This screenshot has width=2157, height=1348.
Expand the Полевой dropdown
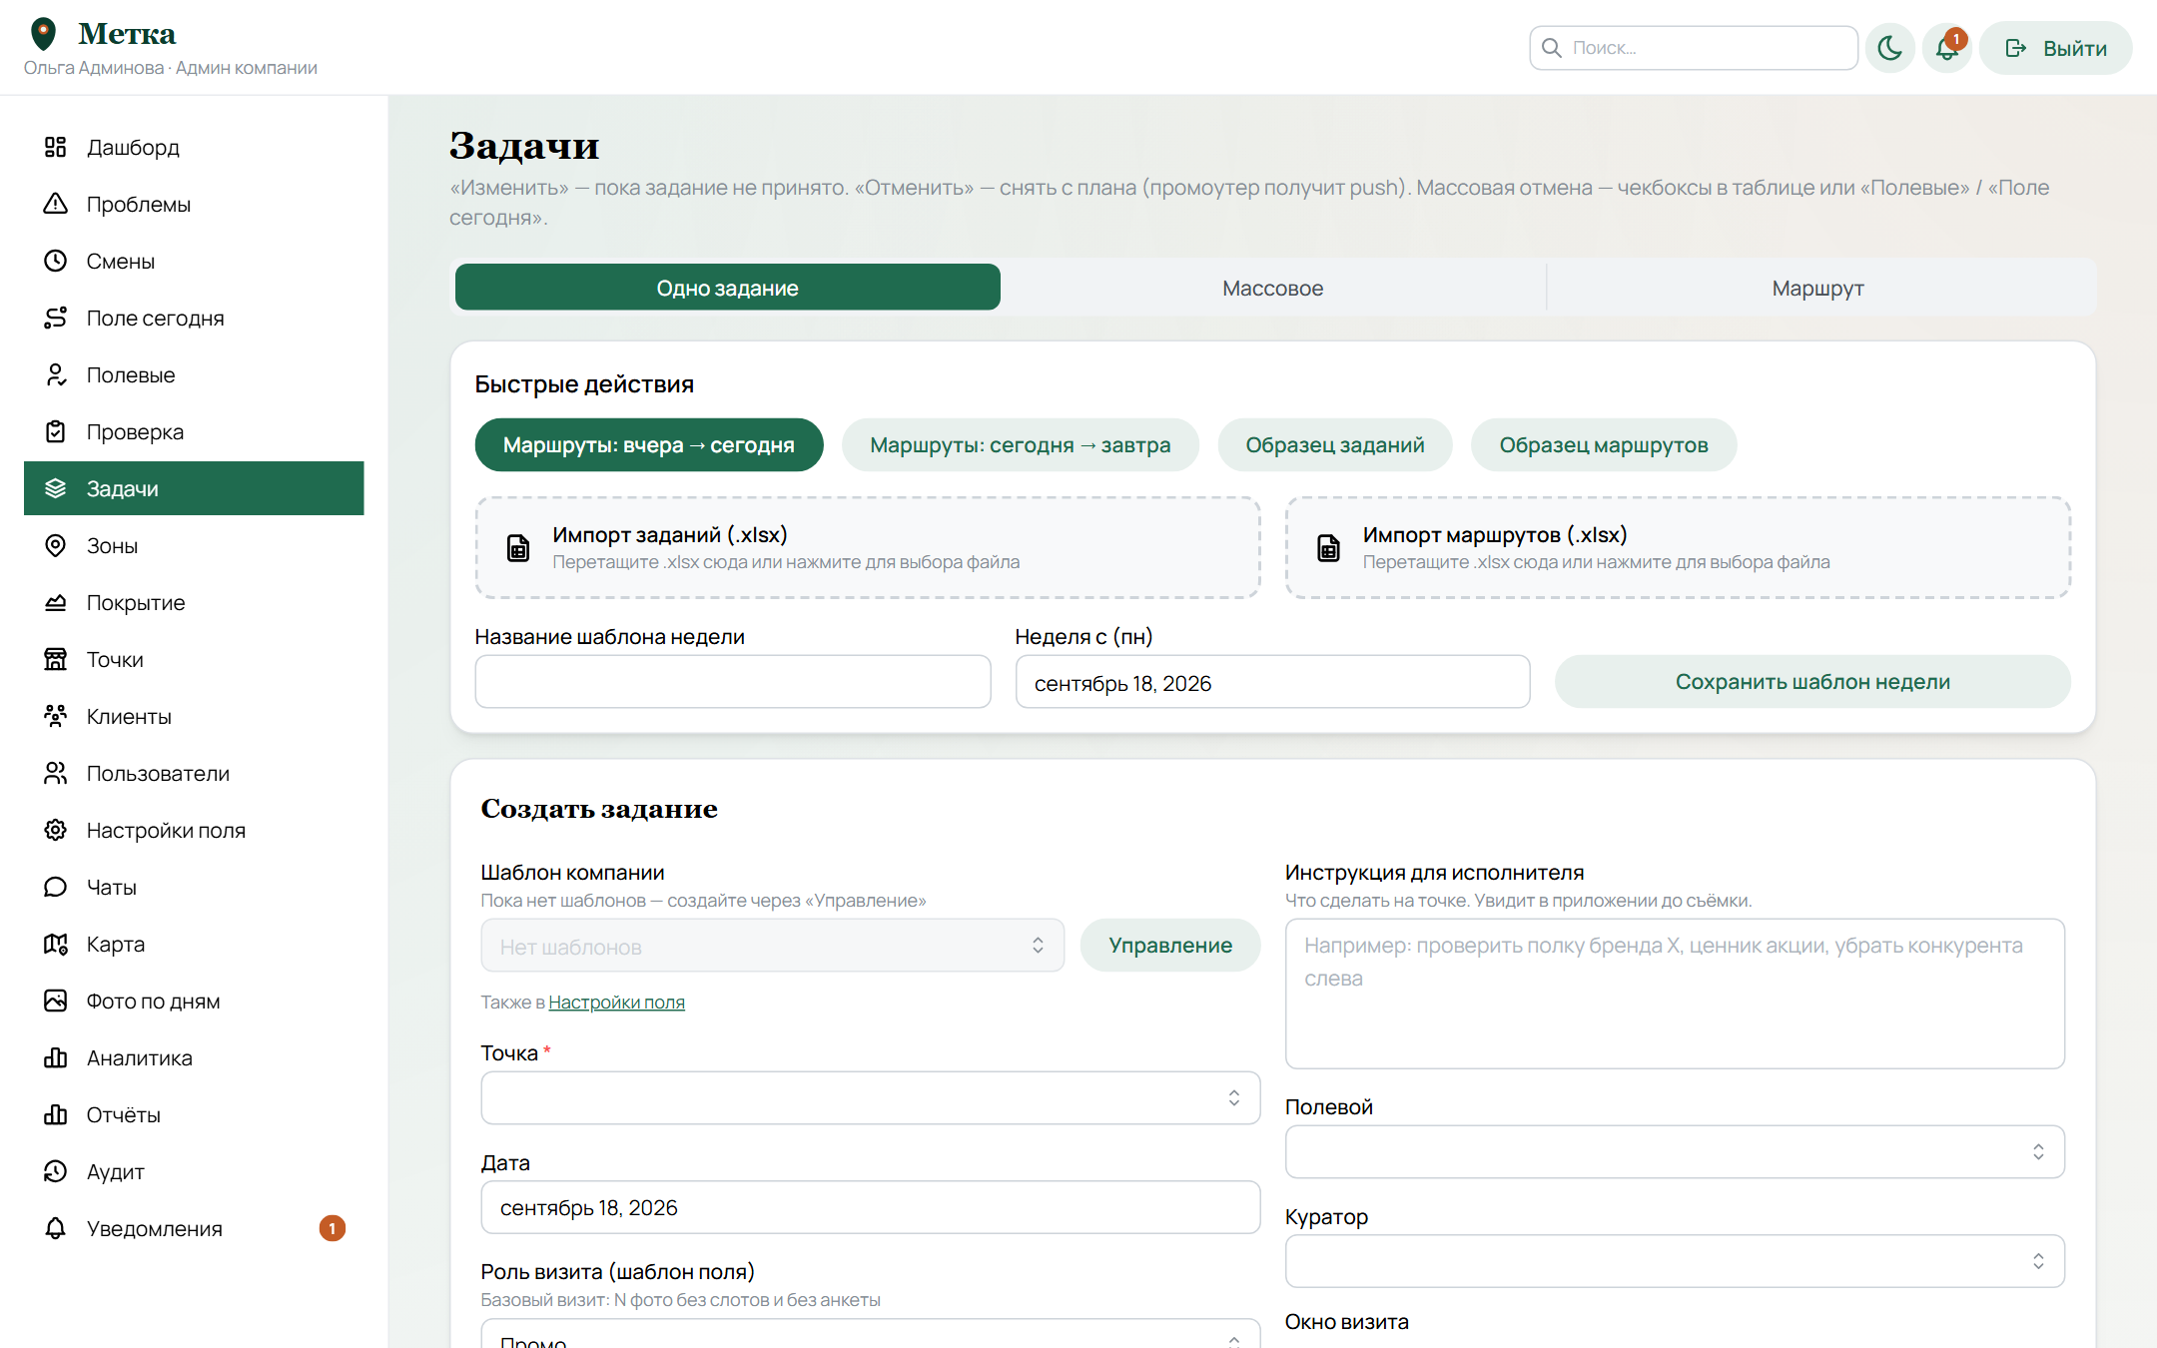1675,1152
